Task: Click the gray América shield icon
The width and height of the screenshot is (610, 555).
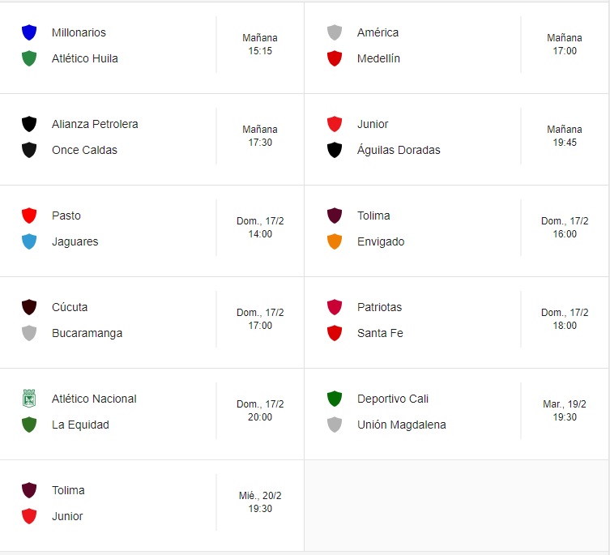Action: (x=335, y=32)
